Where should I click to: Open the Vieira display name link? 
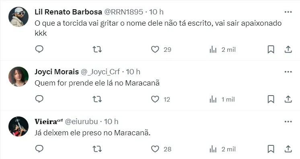[49, 121]
